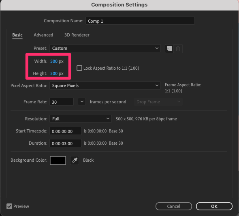Open the Resolution dropdown set to Full
239x216 pixels.
81,119
